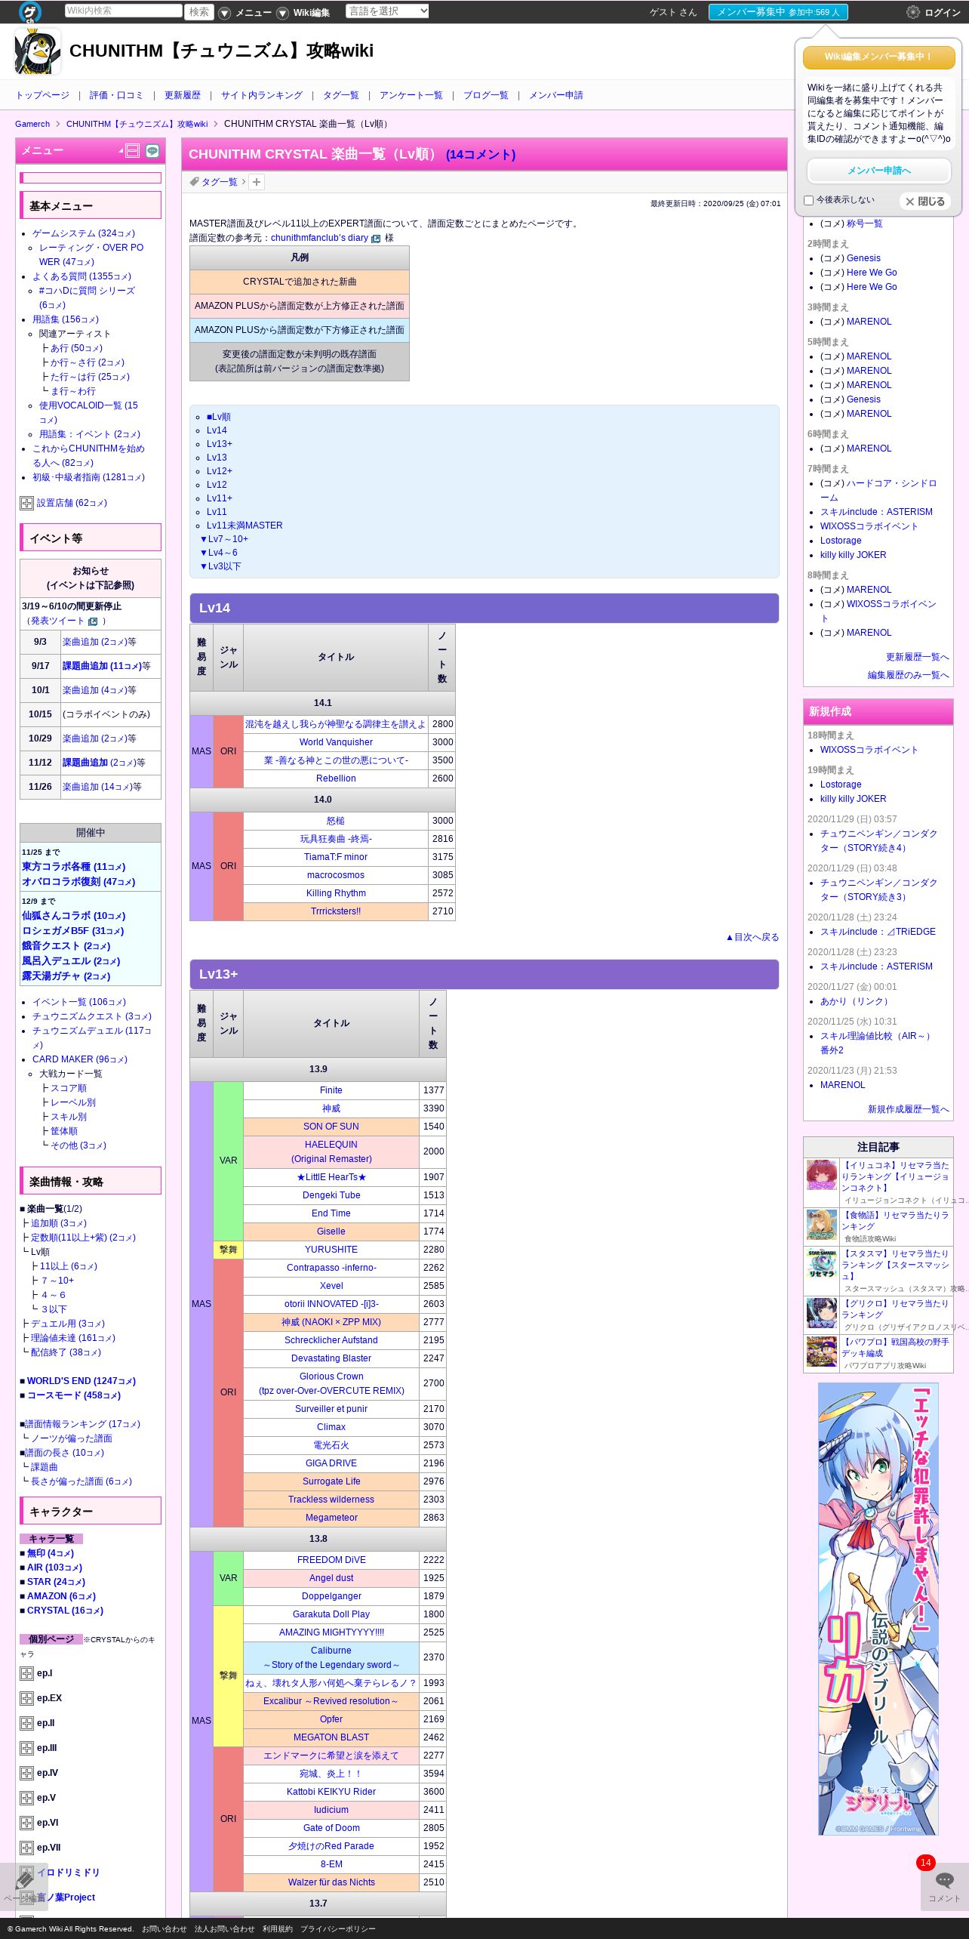Click ▲目次へ戻る link
Screen dimensions: 969x1939
tap(752, 937)
